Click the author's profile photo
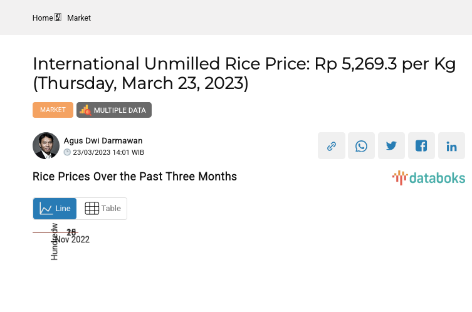The height and width of the screenshot is (312, 472). [x=46, y=146]
